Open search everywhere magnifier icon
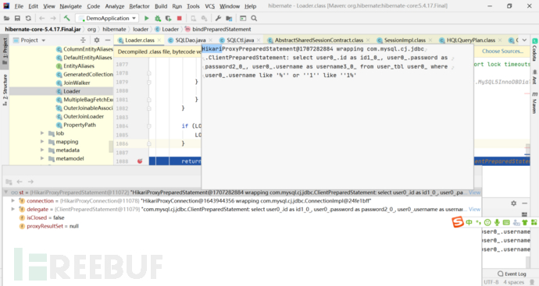Image resolution: width=539 pixels, height=286 pixels. coord(254,18)
